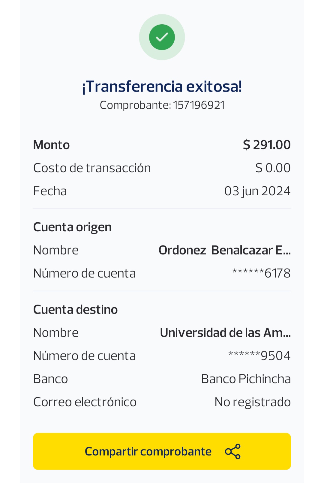Tap the Monto label

(51, 145)
